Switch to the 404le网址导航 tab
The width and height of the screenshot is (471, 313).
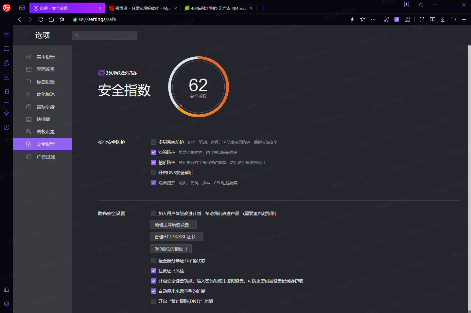(218, 8)
